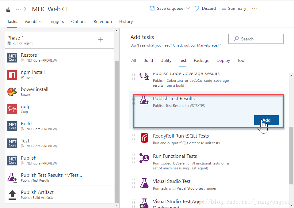The height and width of the screenshot is (208, 294).
Task: Select the Phase 1 header
Action: click(59, 40)
